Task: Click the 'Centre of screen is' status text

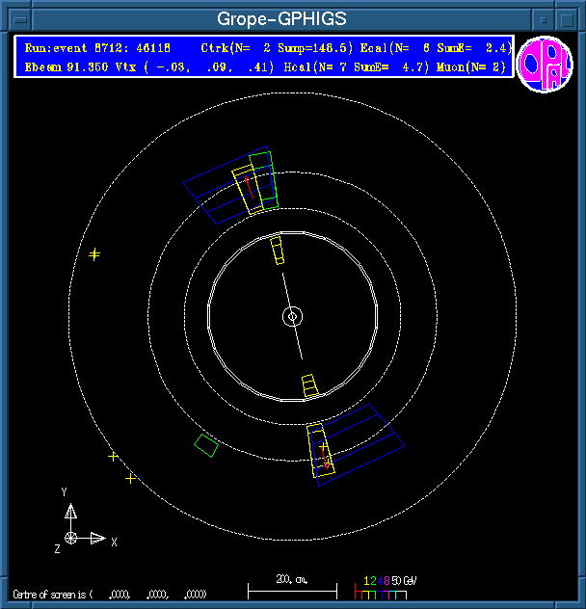Action: click(x=53, y=594)
